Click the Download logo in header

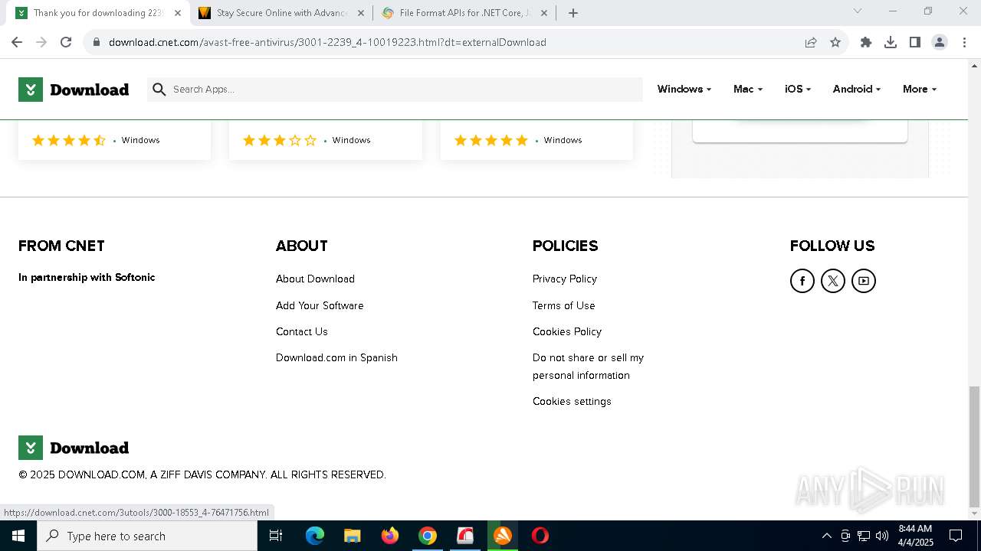click(x=74, y=90)
